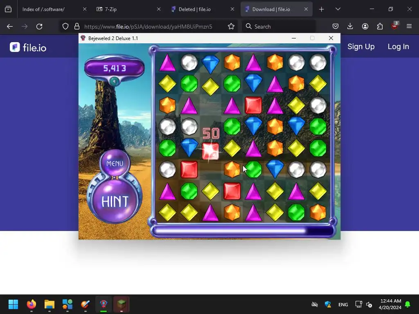419x314 pixels.
Task: Show site security padlock info
Action: click(x=77, y=27)
